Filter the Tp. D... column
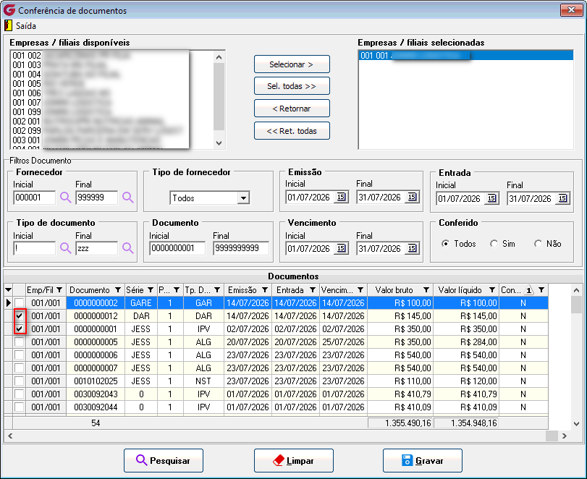The image size is (587, 479). tap(217, 290)
